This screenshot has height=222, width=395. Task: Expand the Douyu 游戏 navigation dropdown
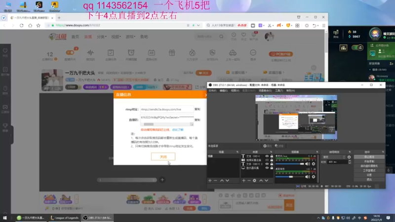(x=130, y=37)
